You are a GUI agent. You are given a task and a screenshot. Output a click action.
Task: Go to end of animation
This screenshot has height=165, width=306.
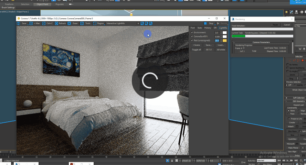coord(296,161)
